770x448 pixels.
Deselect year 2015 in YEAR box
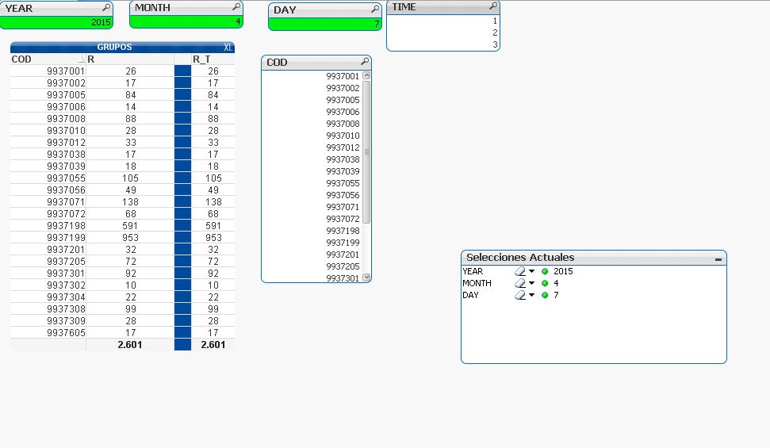(x=56, y=22)
